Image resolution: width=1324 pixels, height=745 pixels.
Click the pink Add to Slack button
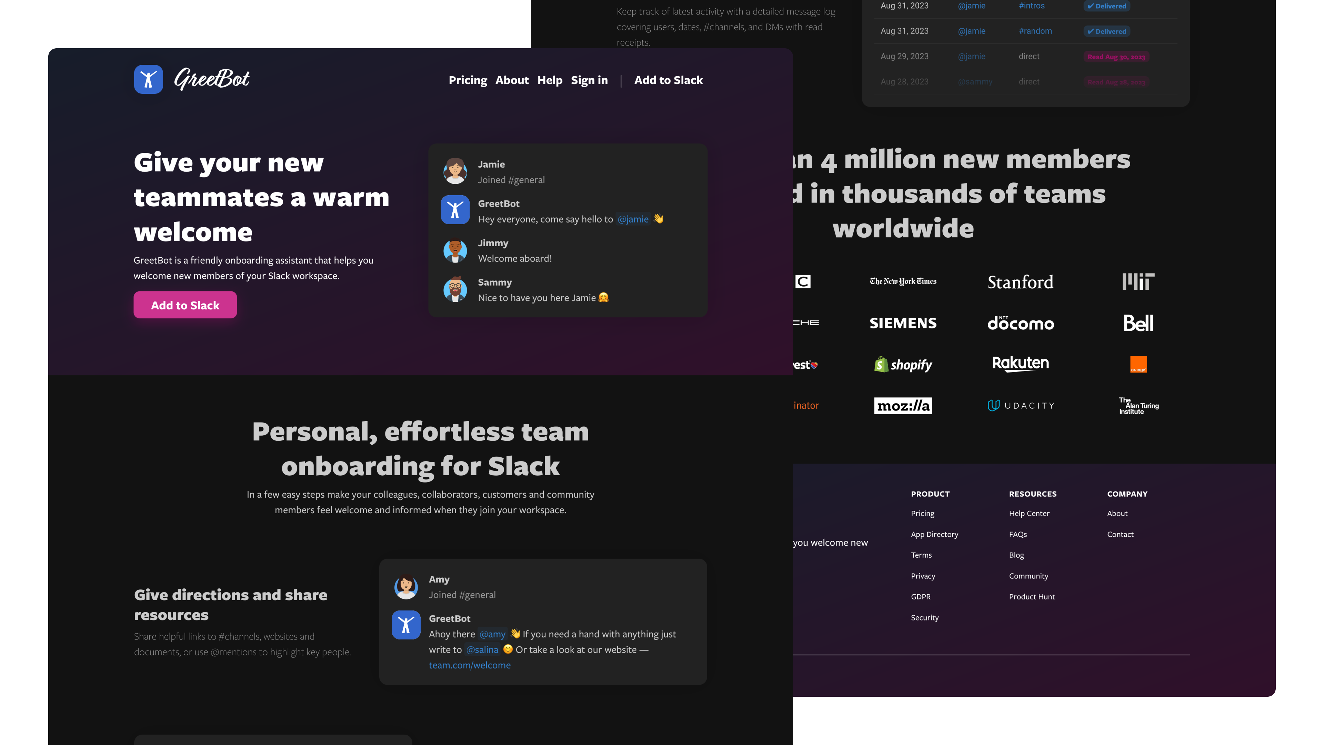[x=185, y=305]
